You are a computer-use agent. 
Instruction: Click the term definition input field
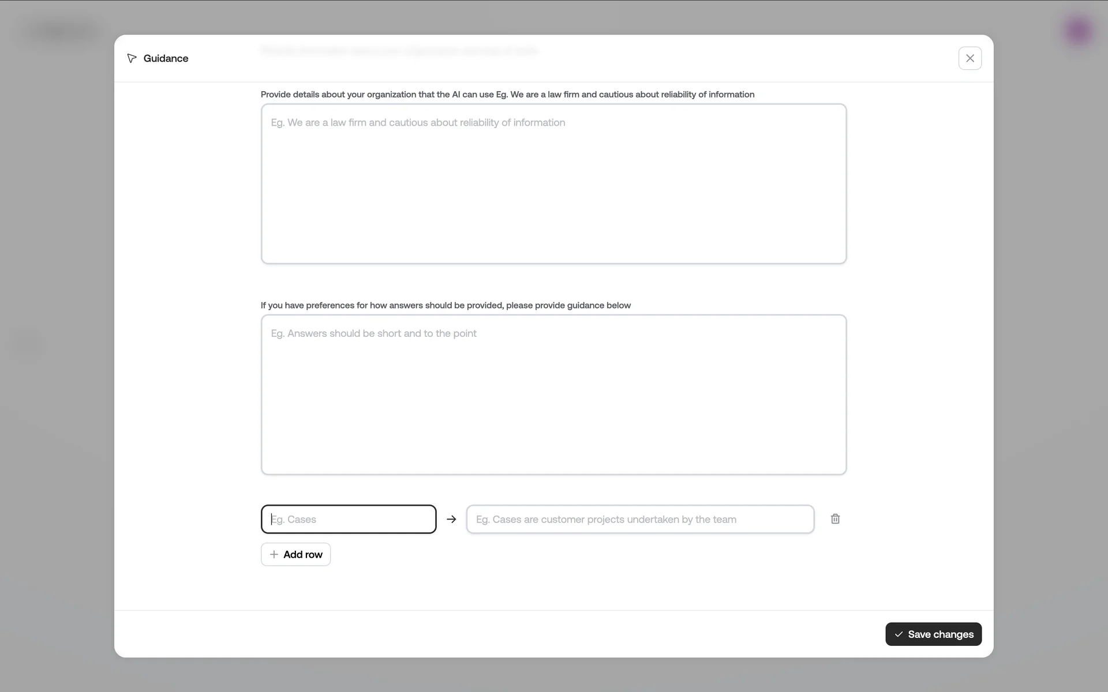tap(640, 519)
